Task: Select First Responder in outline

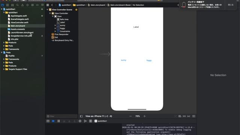Action: point(61,34)
